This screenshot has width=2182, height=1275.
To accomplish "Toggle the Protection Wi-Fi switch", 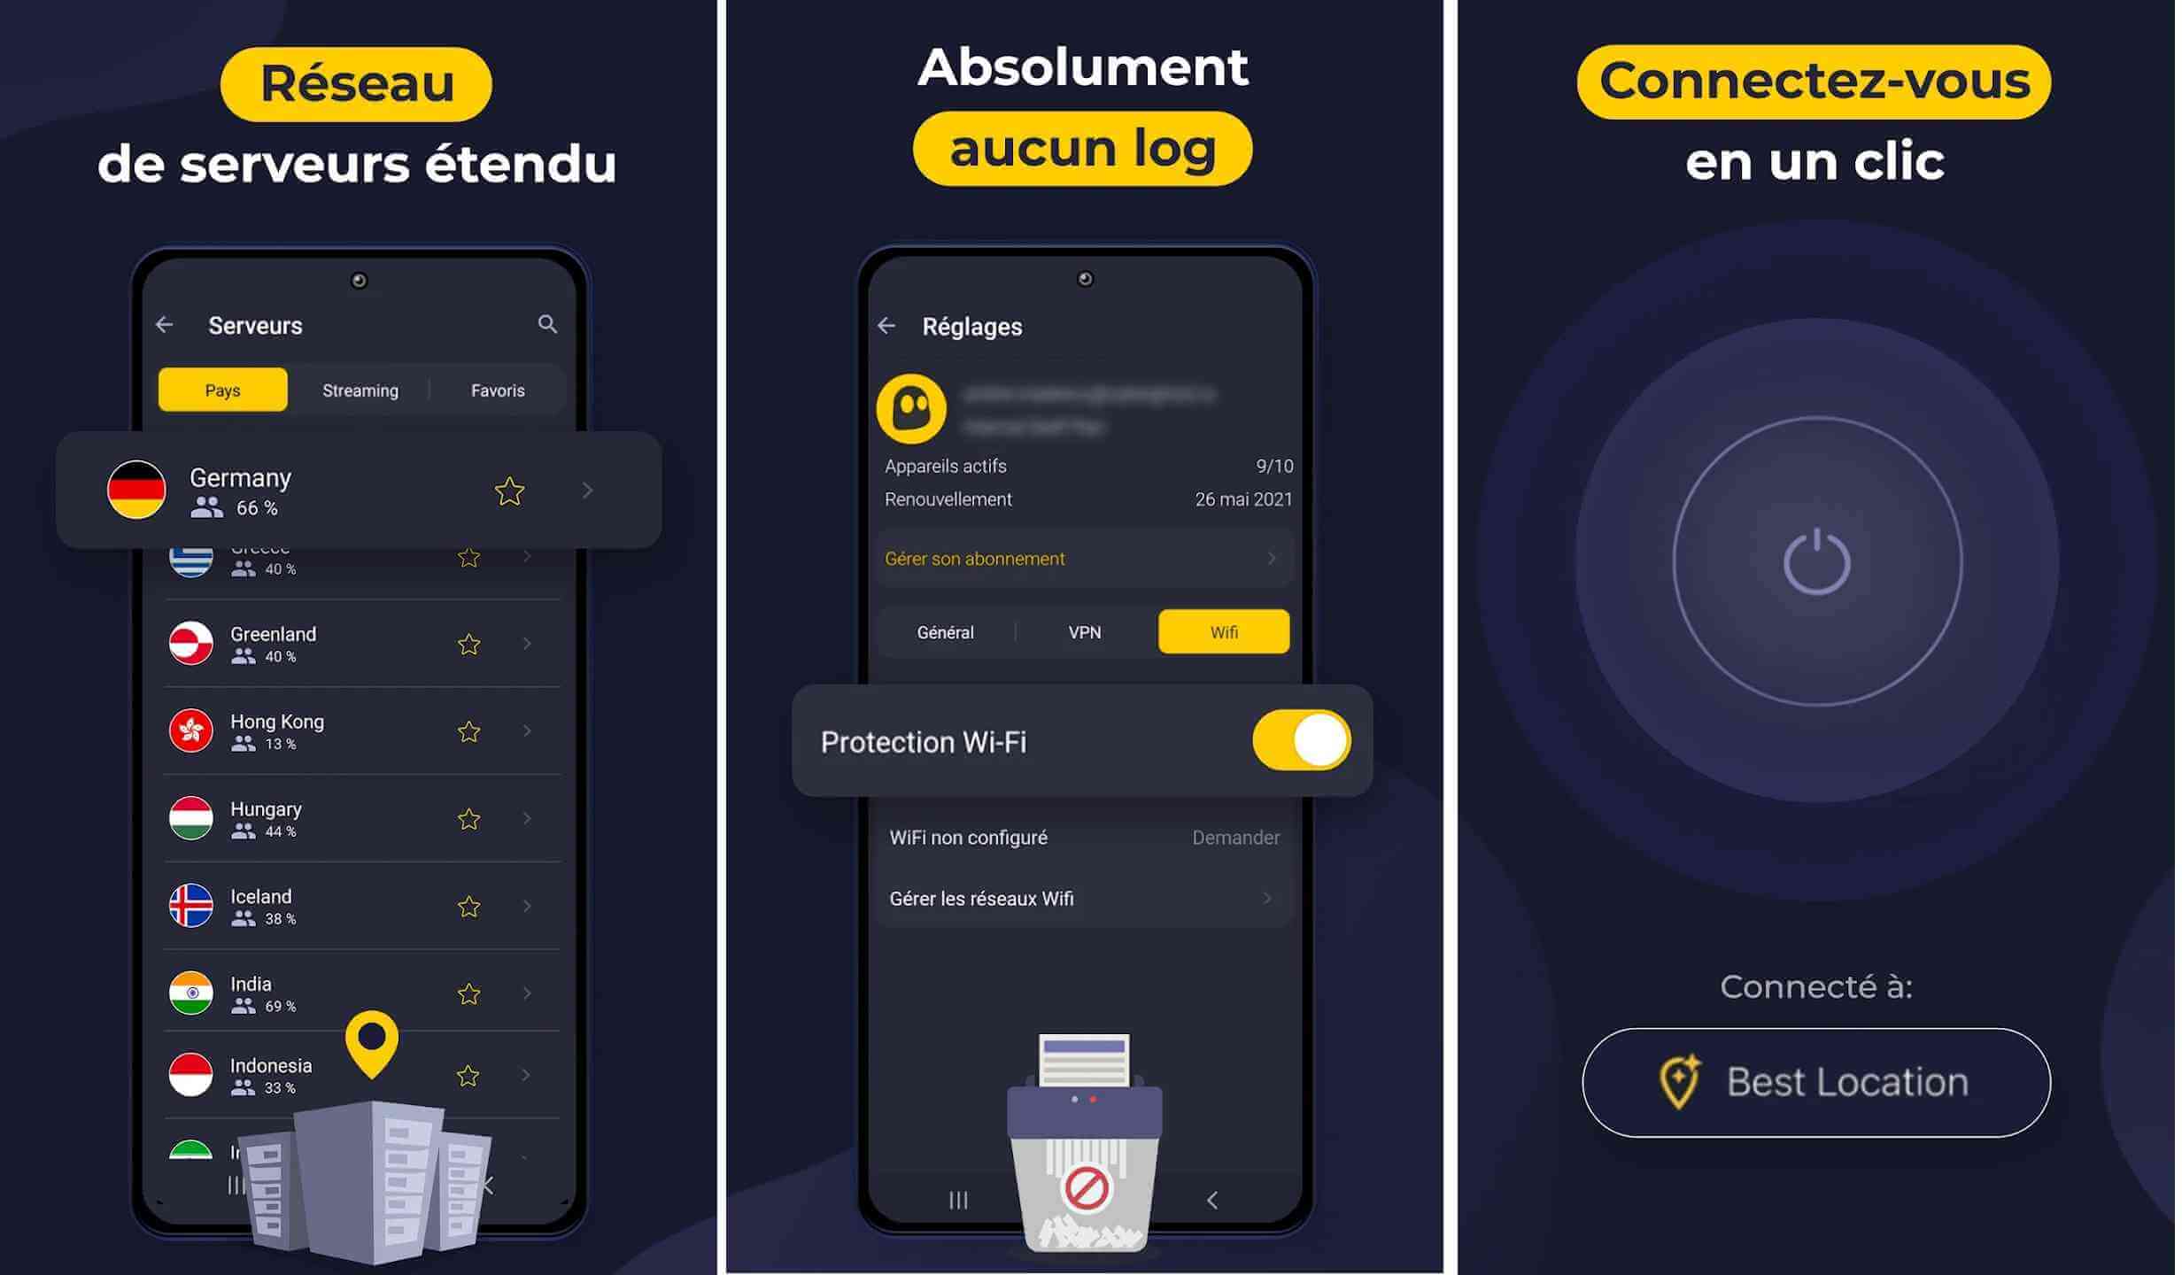I will 1300,742.
